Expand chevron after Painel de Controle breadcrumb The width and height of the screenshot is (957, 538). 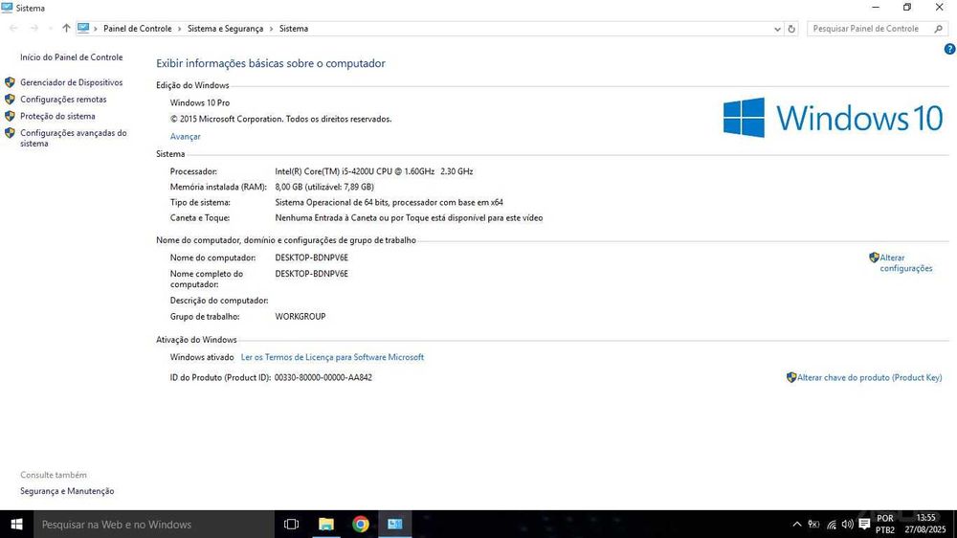(180, 29)
